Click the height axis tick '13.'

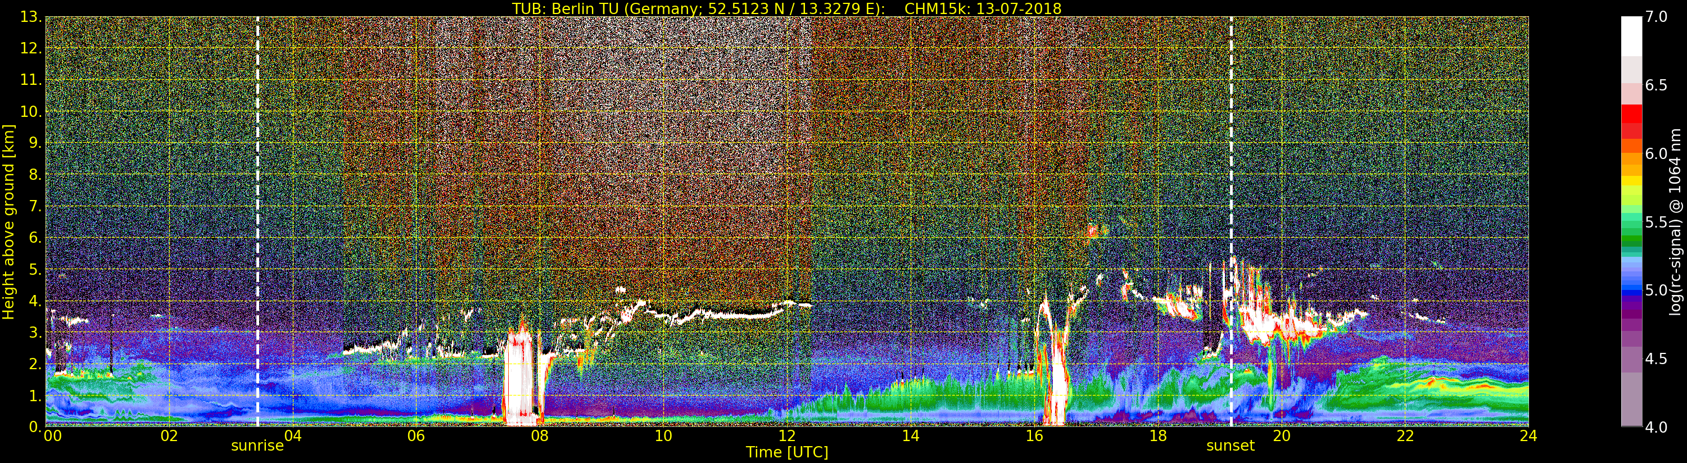31,17
